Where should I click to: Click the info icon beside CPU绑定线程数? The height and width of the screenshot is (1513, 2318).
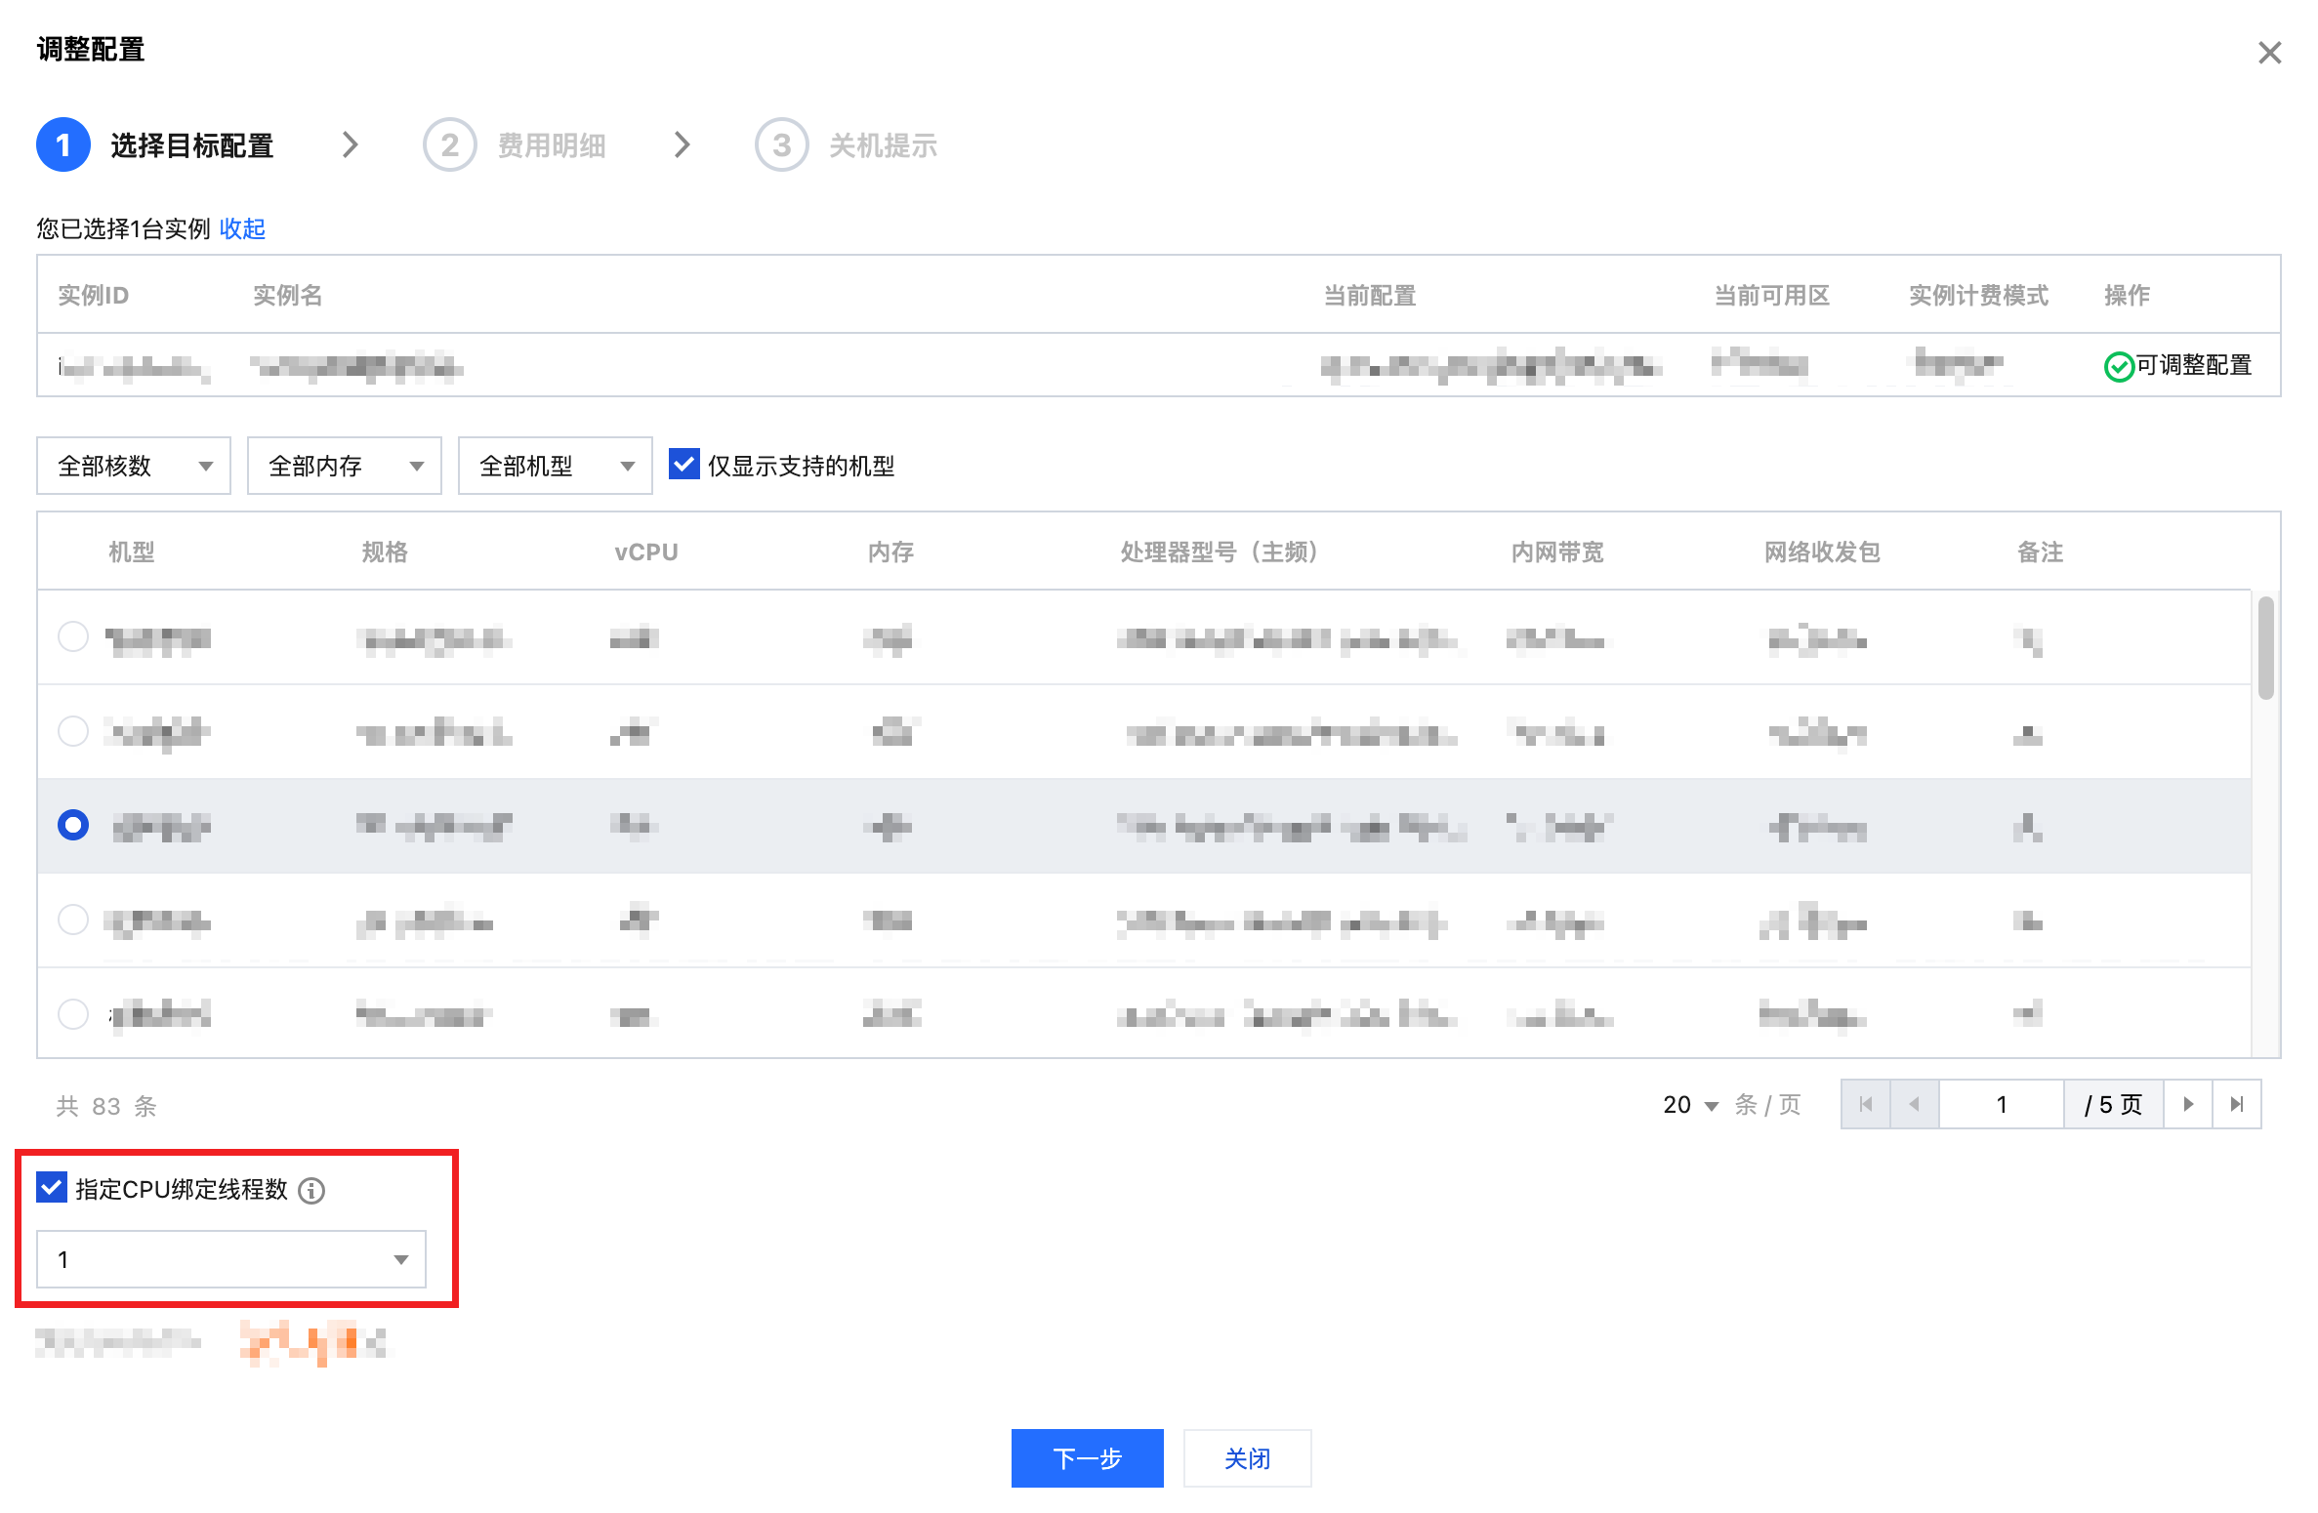[x=311, y=1190]
